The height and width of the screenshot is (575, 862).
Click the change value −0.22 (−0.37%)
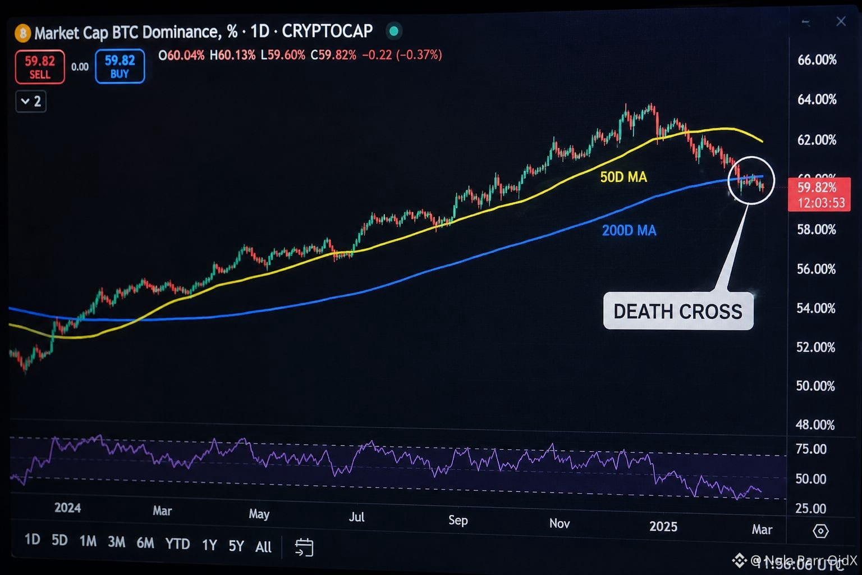[402, 55]
